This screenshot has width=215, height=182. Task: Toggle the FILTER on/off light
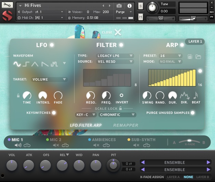pos(121,45)
